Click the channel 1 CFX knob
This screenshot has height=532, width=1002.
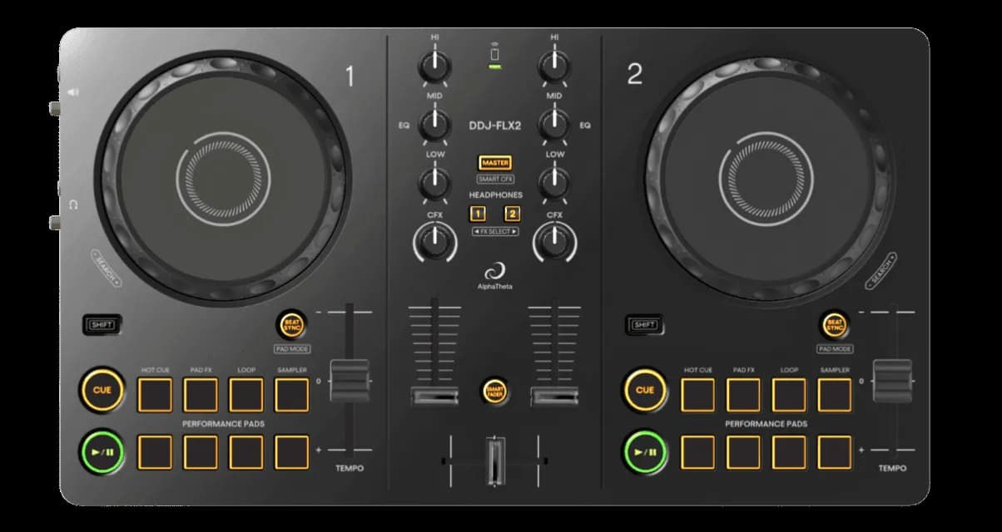click(x=434, y=242)
